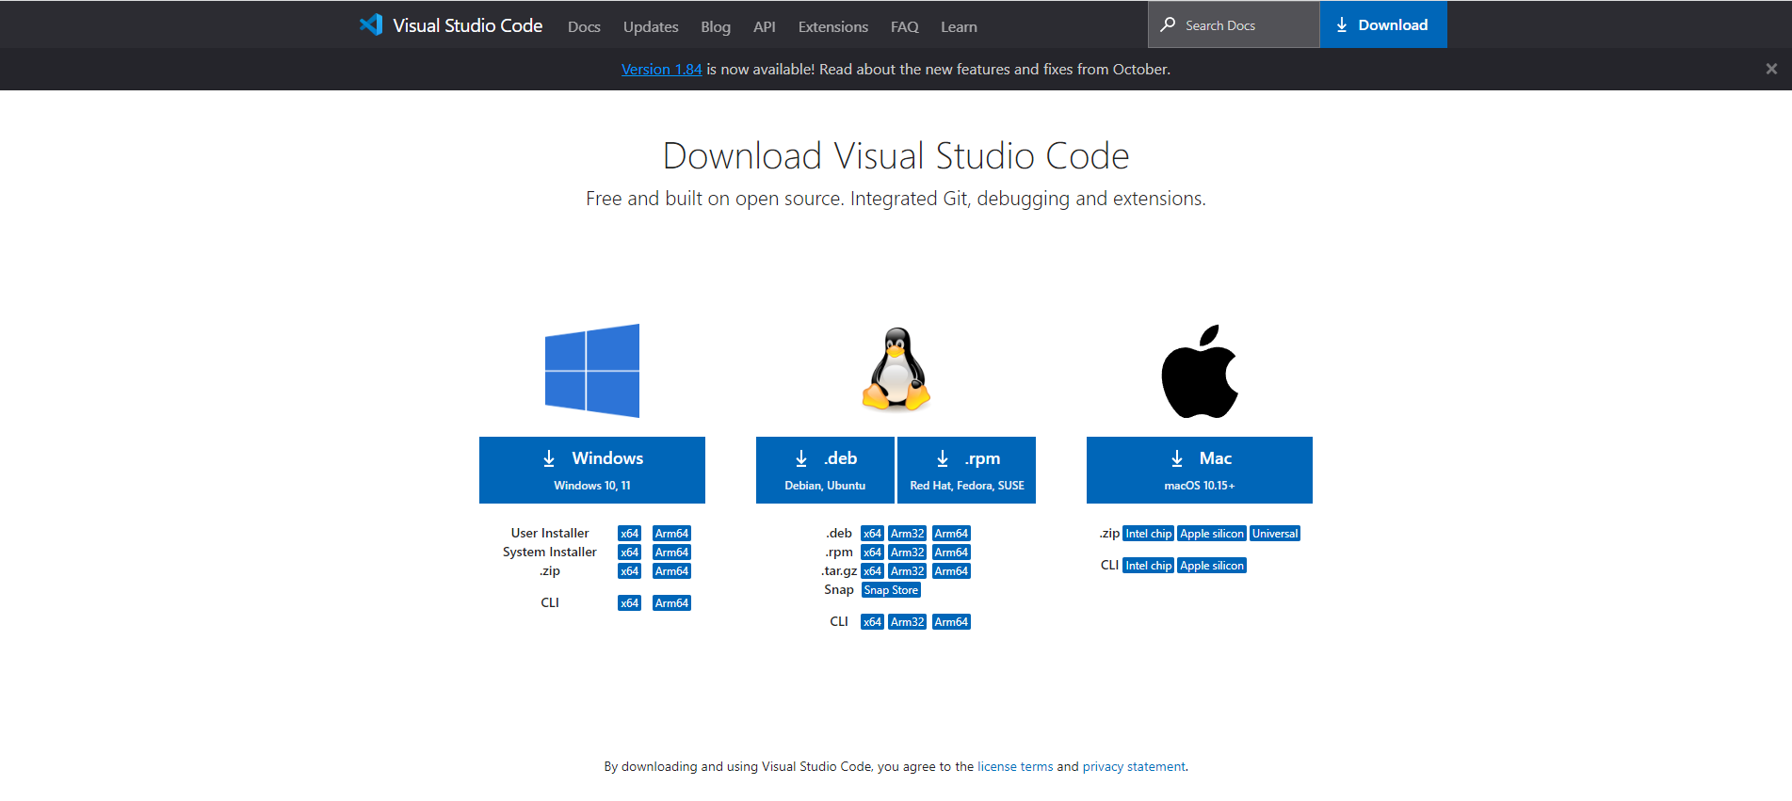Select x64 for Linux .tar.gz row
The width and height of the screenshot is (1792, 801).
click(x=873, y=571)
